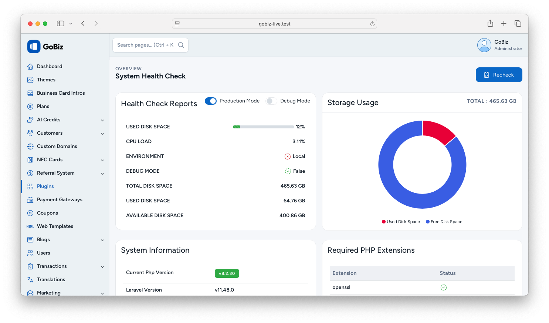Click the Dashboard home icon

30,67
